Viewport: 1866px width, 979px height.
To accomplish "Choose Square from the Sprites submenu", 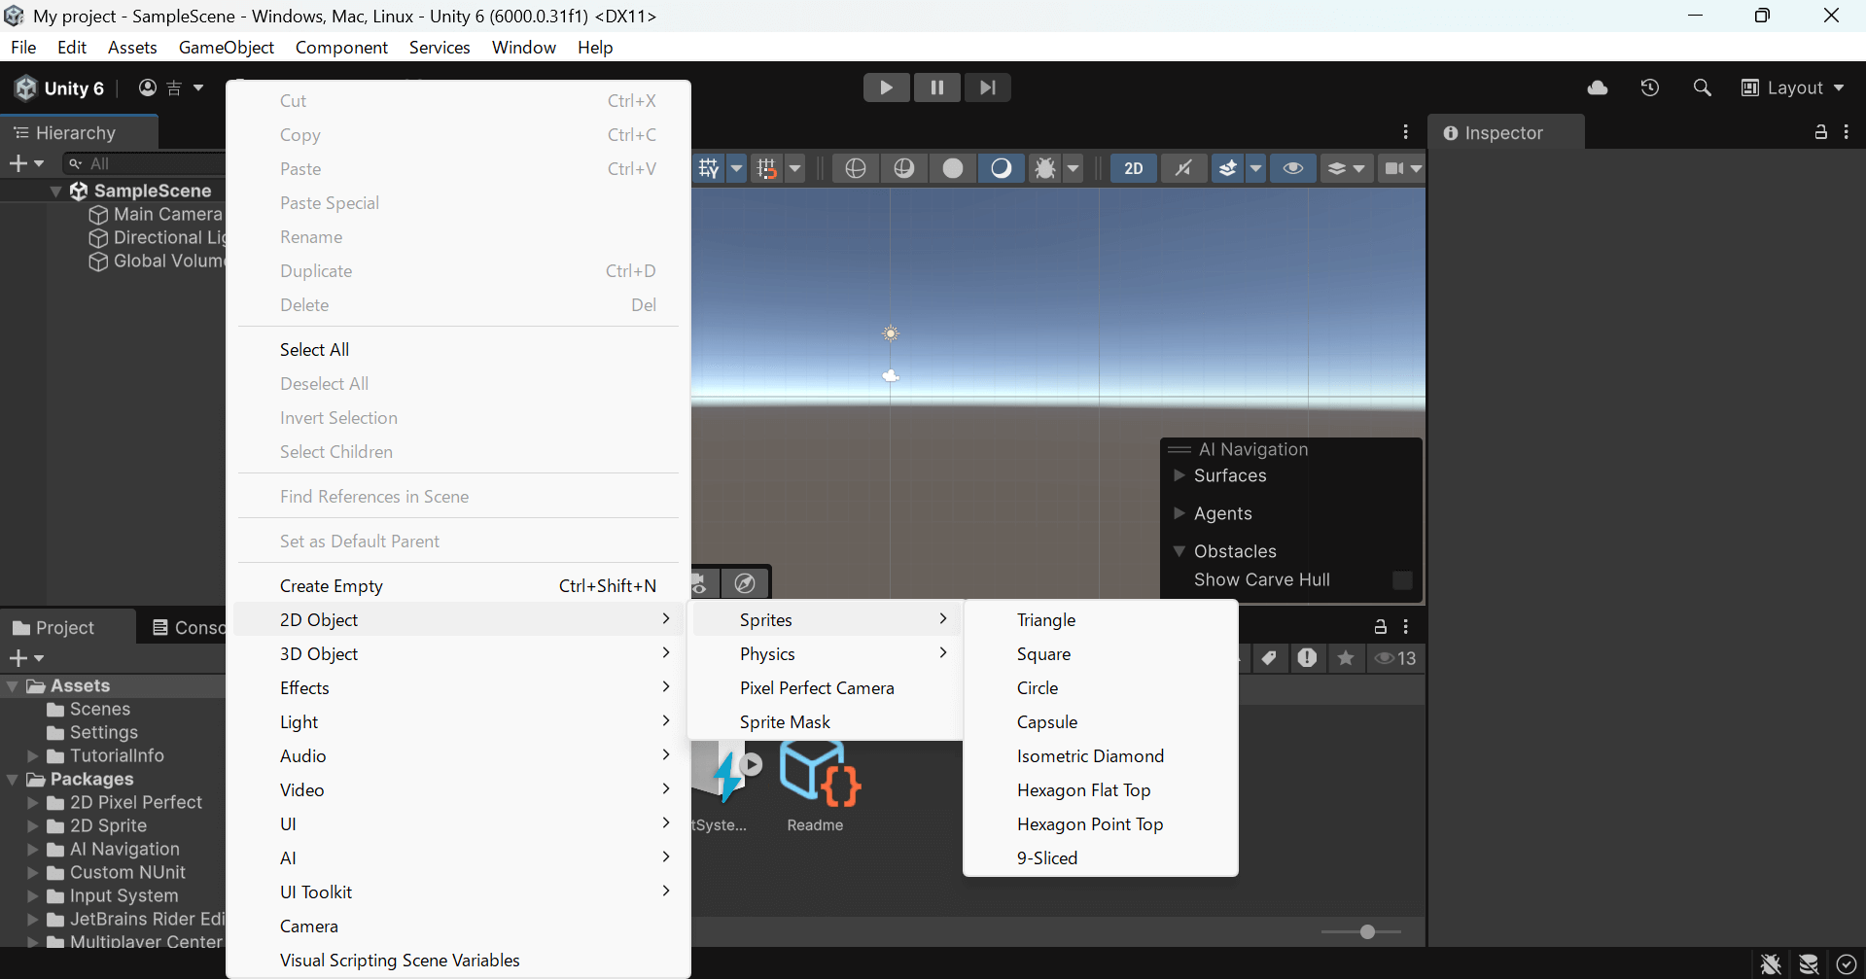I will click(x=1100, y=653).
